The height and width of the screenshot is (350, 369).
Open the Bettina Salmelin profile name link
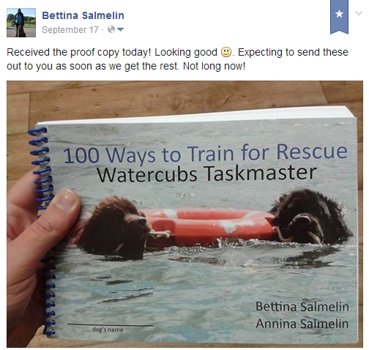(x=83, y=15)
